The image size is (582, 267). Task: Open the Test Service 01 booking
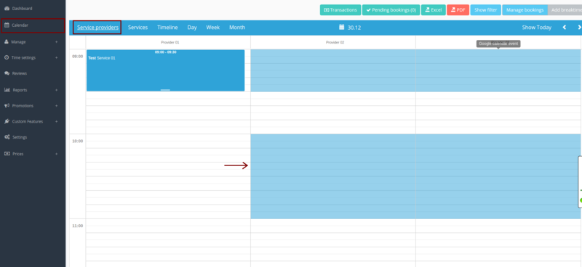pyautogui.click(x=166, y=70)
